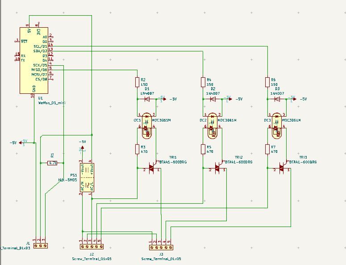Click the Screw_Terminal_01x05 label under J2
The width and height of the screenshot is (346, 265).
[x=92, y=259]
